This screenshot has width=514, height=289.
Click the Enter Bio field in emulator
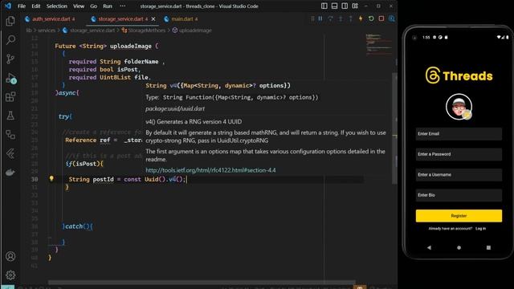[459, 195]
